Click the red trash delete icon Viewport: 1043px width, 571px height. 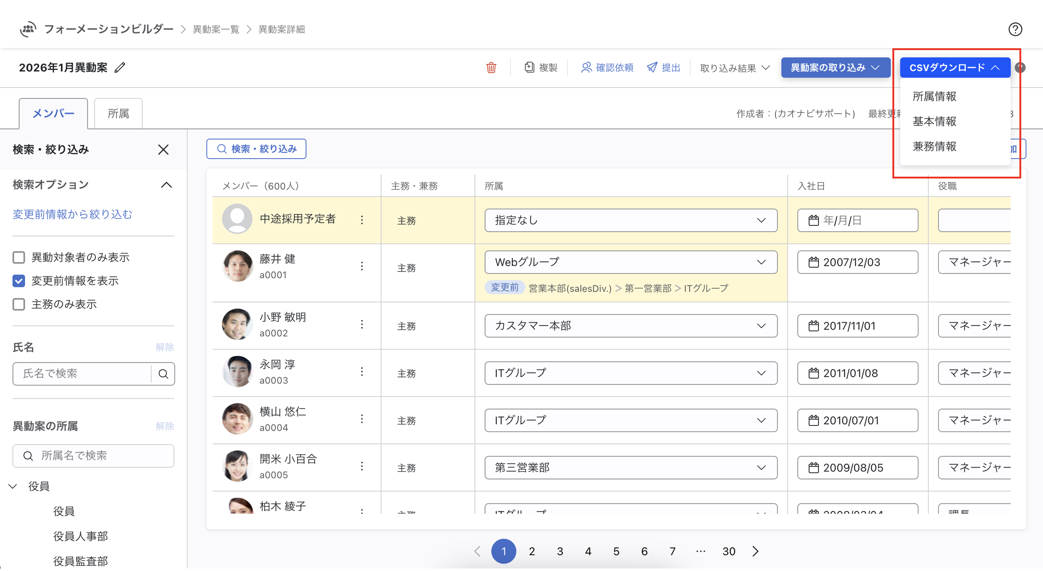click(491, 67)
